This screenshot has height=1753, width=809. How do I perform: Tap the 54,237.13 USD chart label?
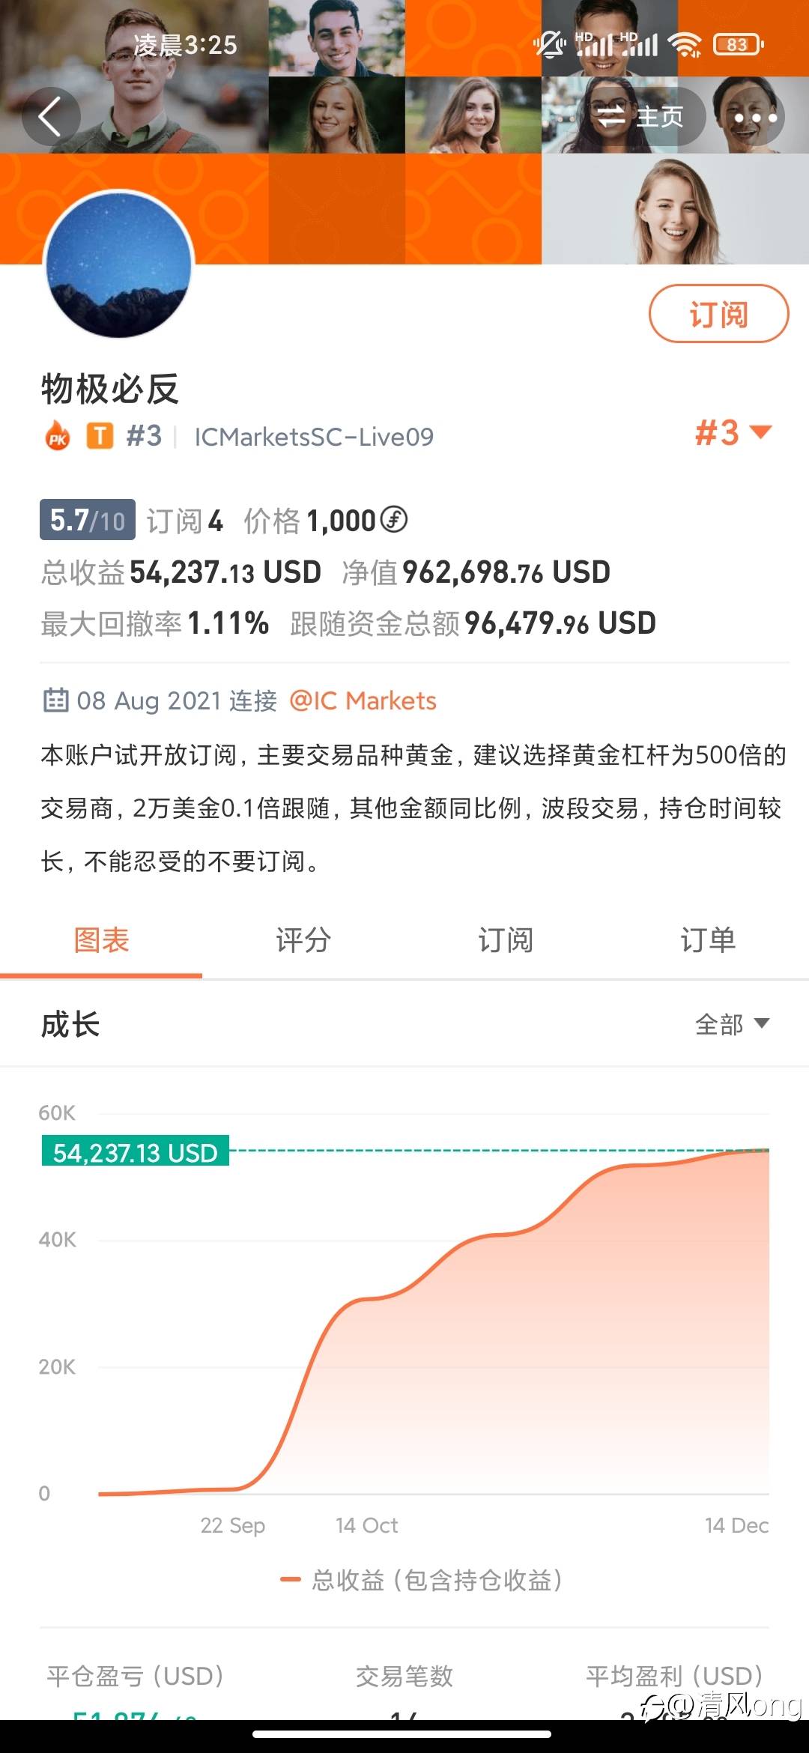point(136,1152)
